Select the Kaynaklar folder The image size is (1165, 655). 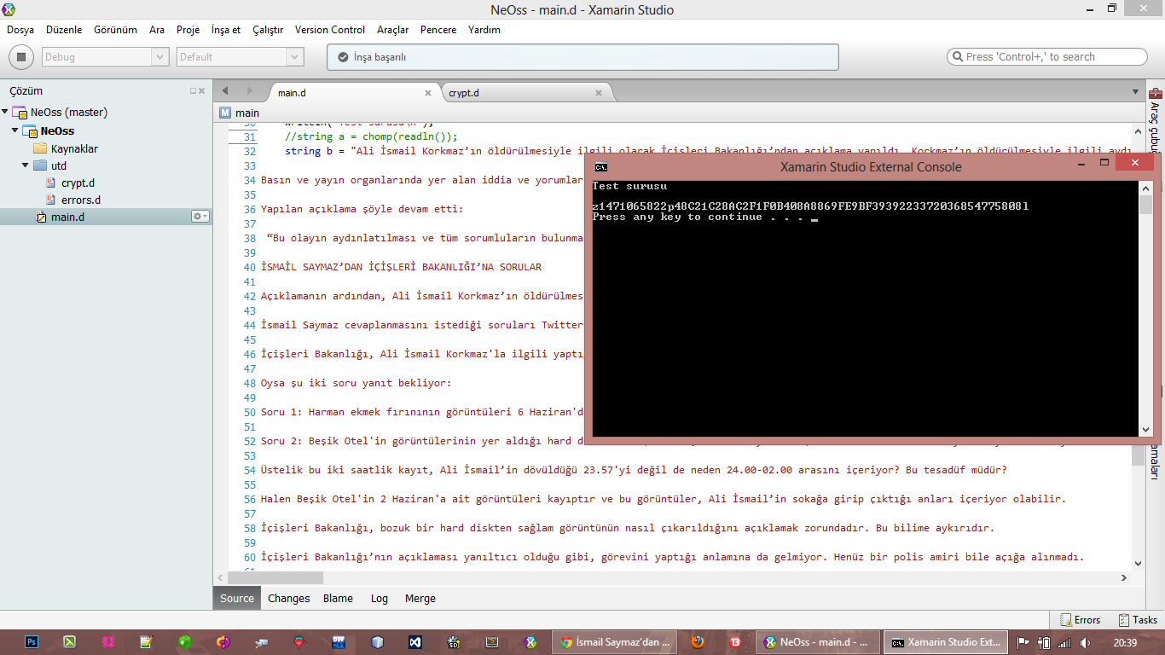74,148
